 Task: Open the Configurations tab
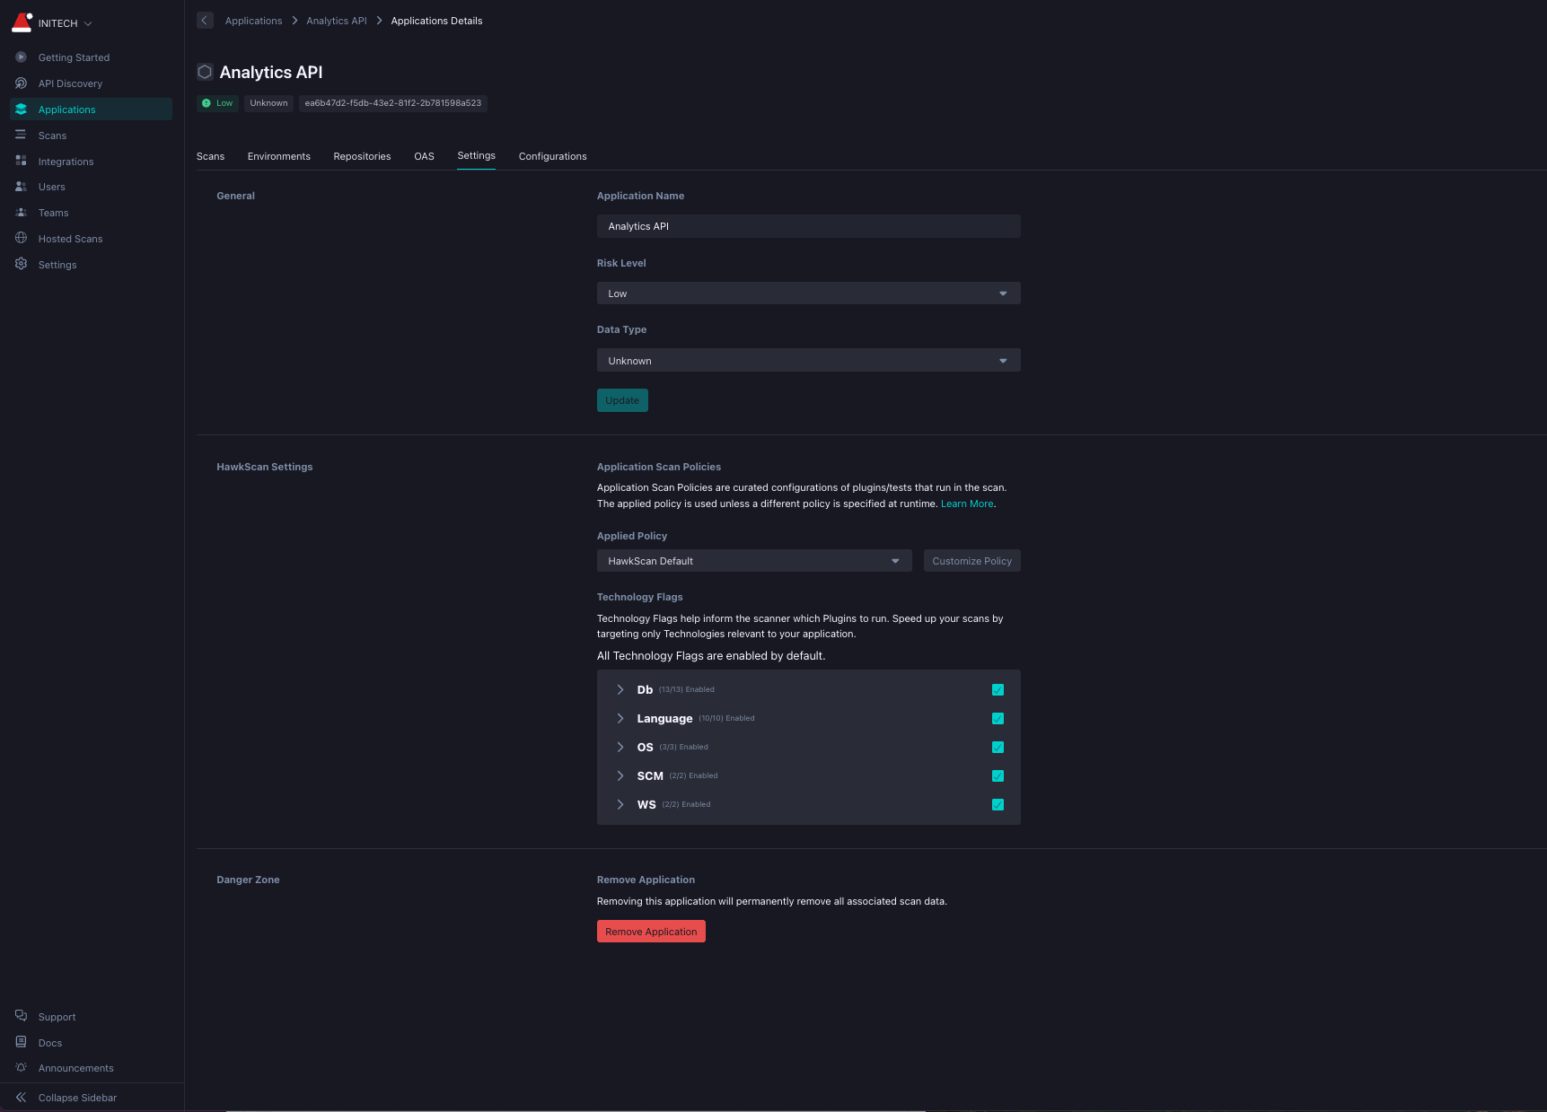(x=552, y=156)
